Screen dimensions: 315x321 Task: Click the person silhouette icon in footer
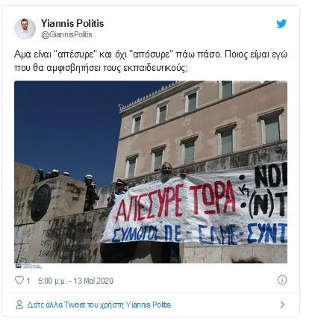[x=19, y=305]
